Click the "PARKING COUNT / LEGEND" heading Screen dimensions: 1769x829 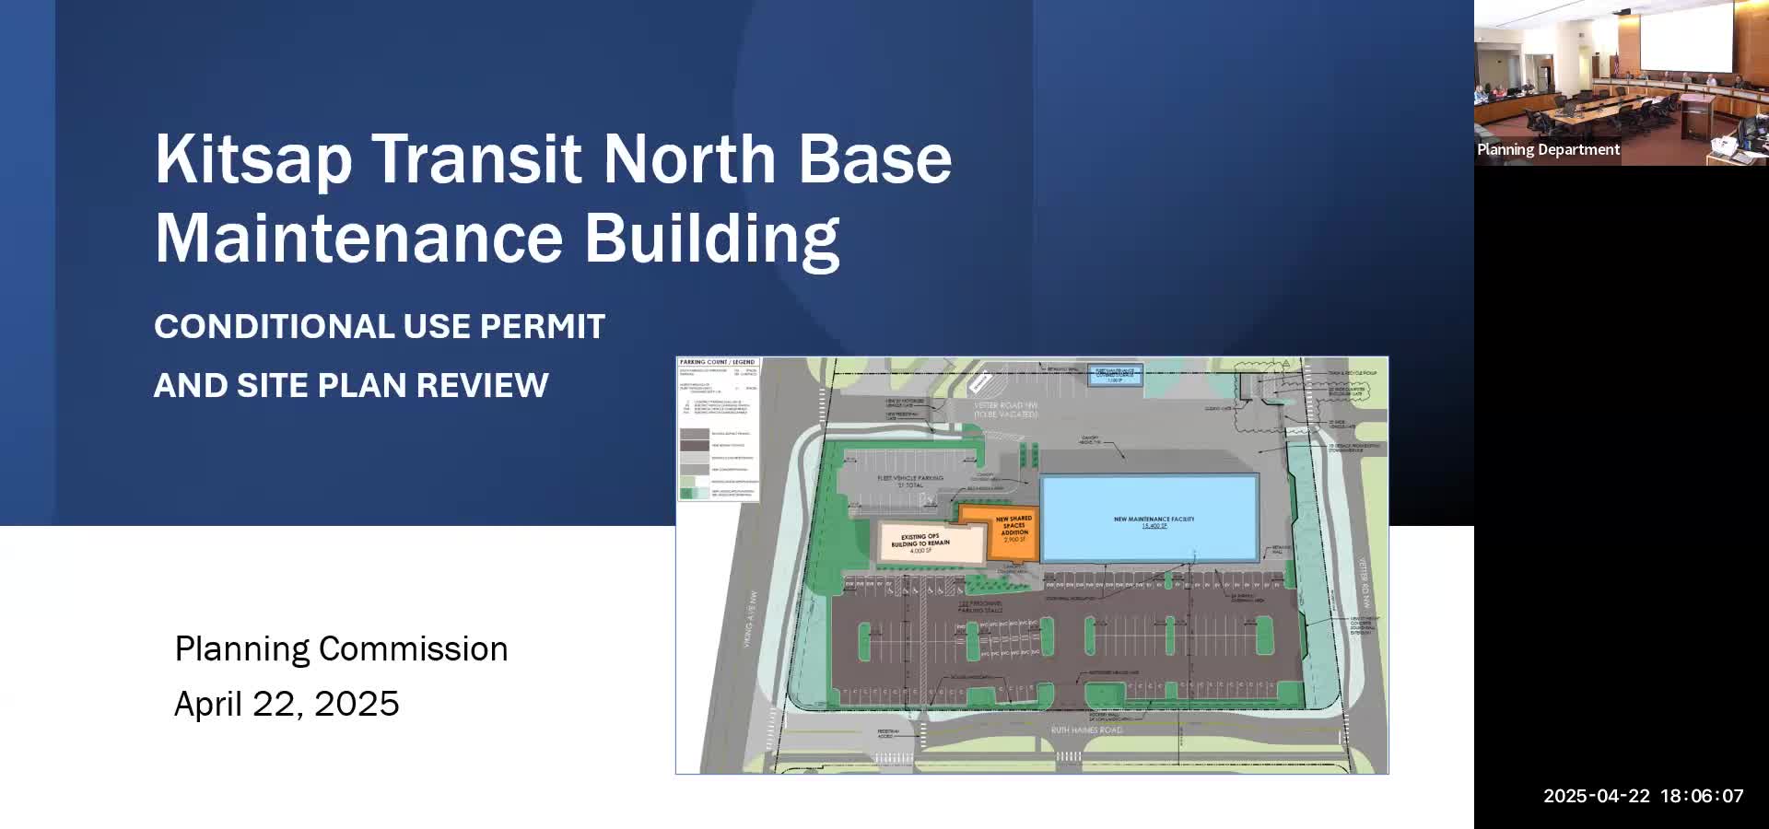pos(717,362)
